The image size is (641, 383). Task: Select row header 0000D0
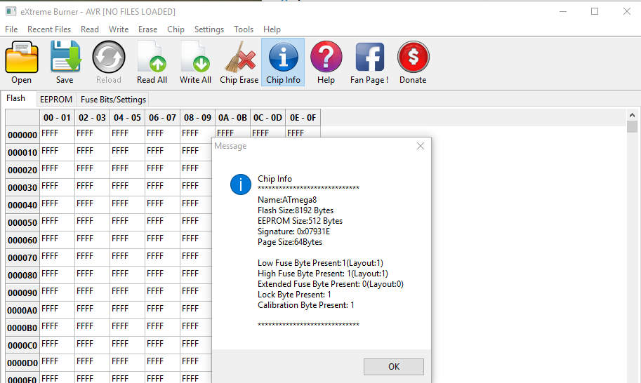[22, 363]
